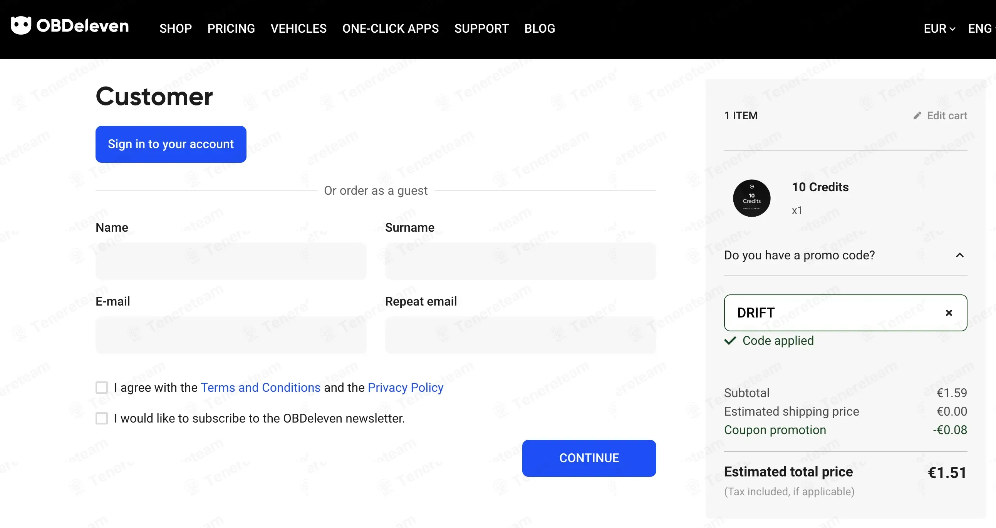
Task: Tick the Terms and Conditions agreement checkbox
Action: coord(102,388)
